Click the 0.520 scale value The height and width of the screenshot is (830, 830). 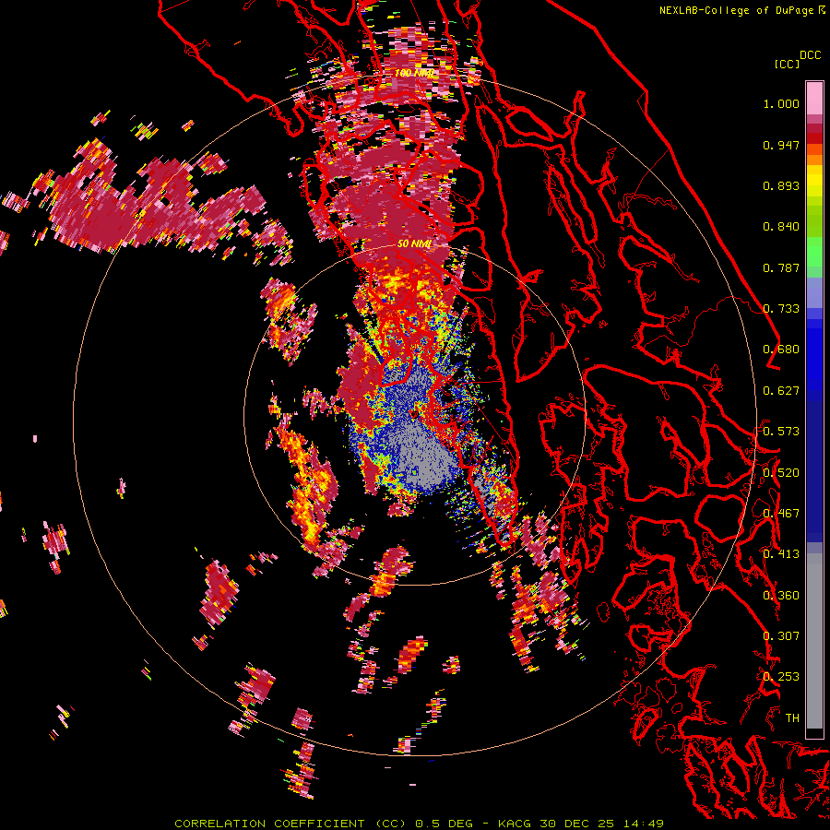pos(781,472)
